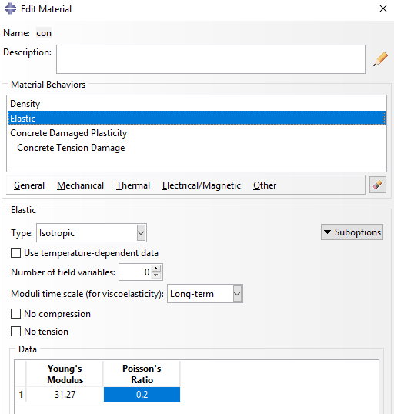Click the Young's Modulus column header
This screenshot has width=394, height=414.
(65, 374)
